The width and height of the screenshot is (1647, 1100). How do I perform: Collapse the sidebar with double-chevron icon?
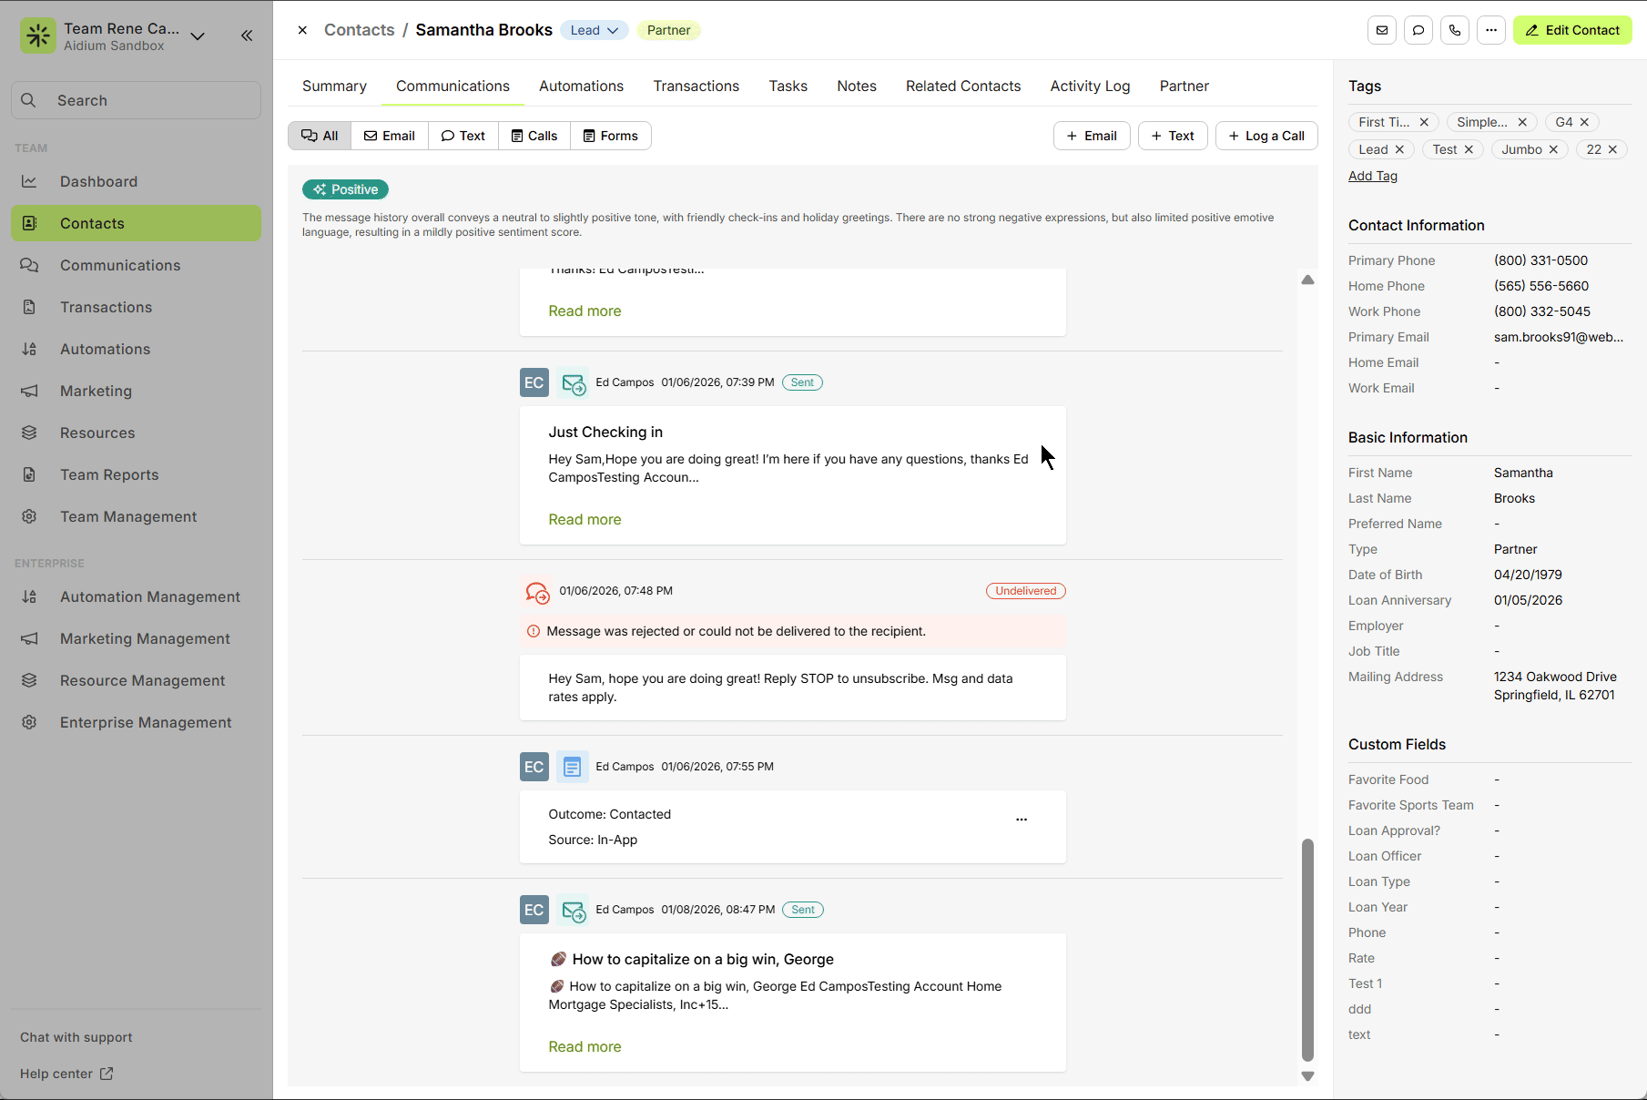click(247, 36)
